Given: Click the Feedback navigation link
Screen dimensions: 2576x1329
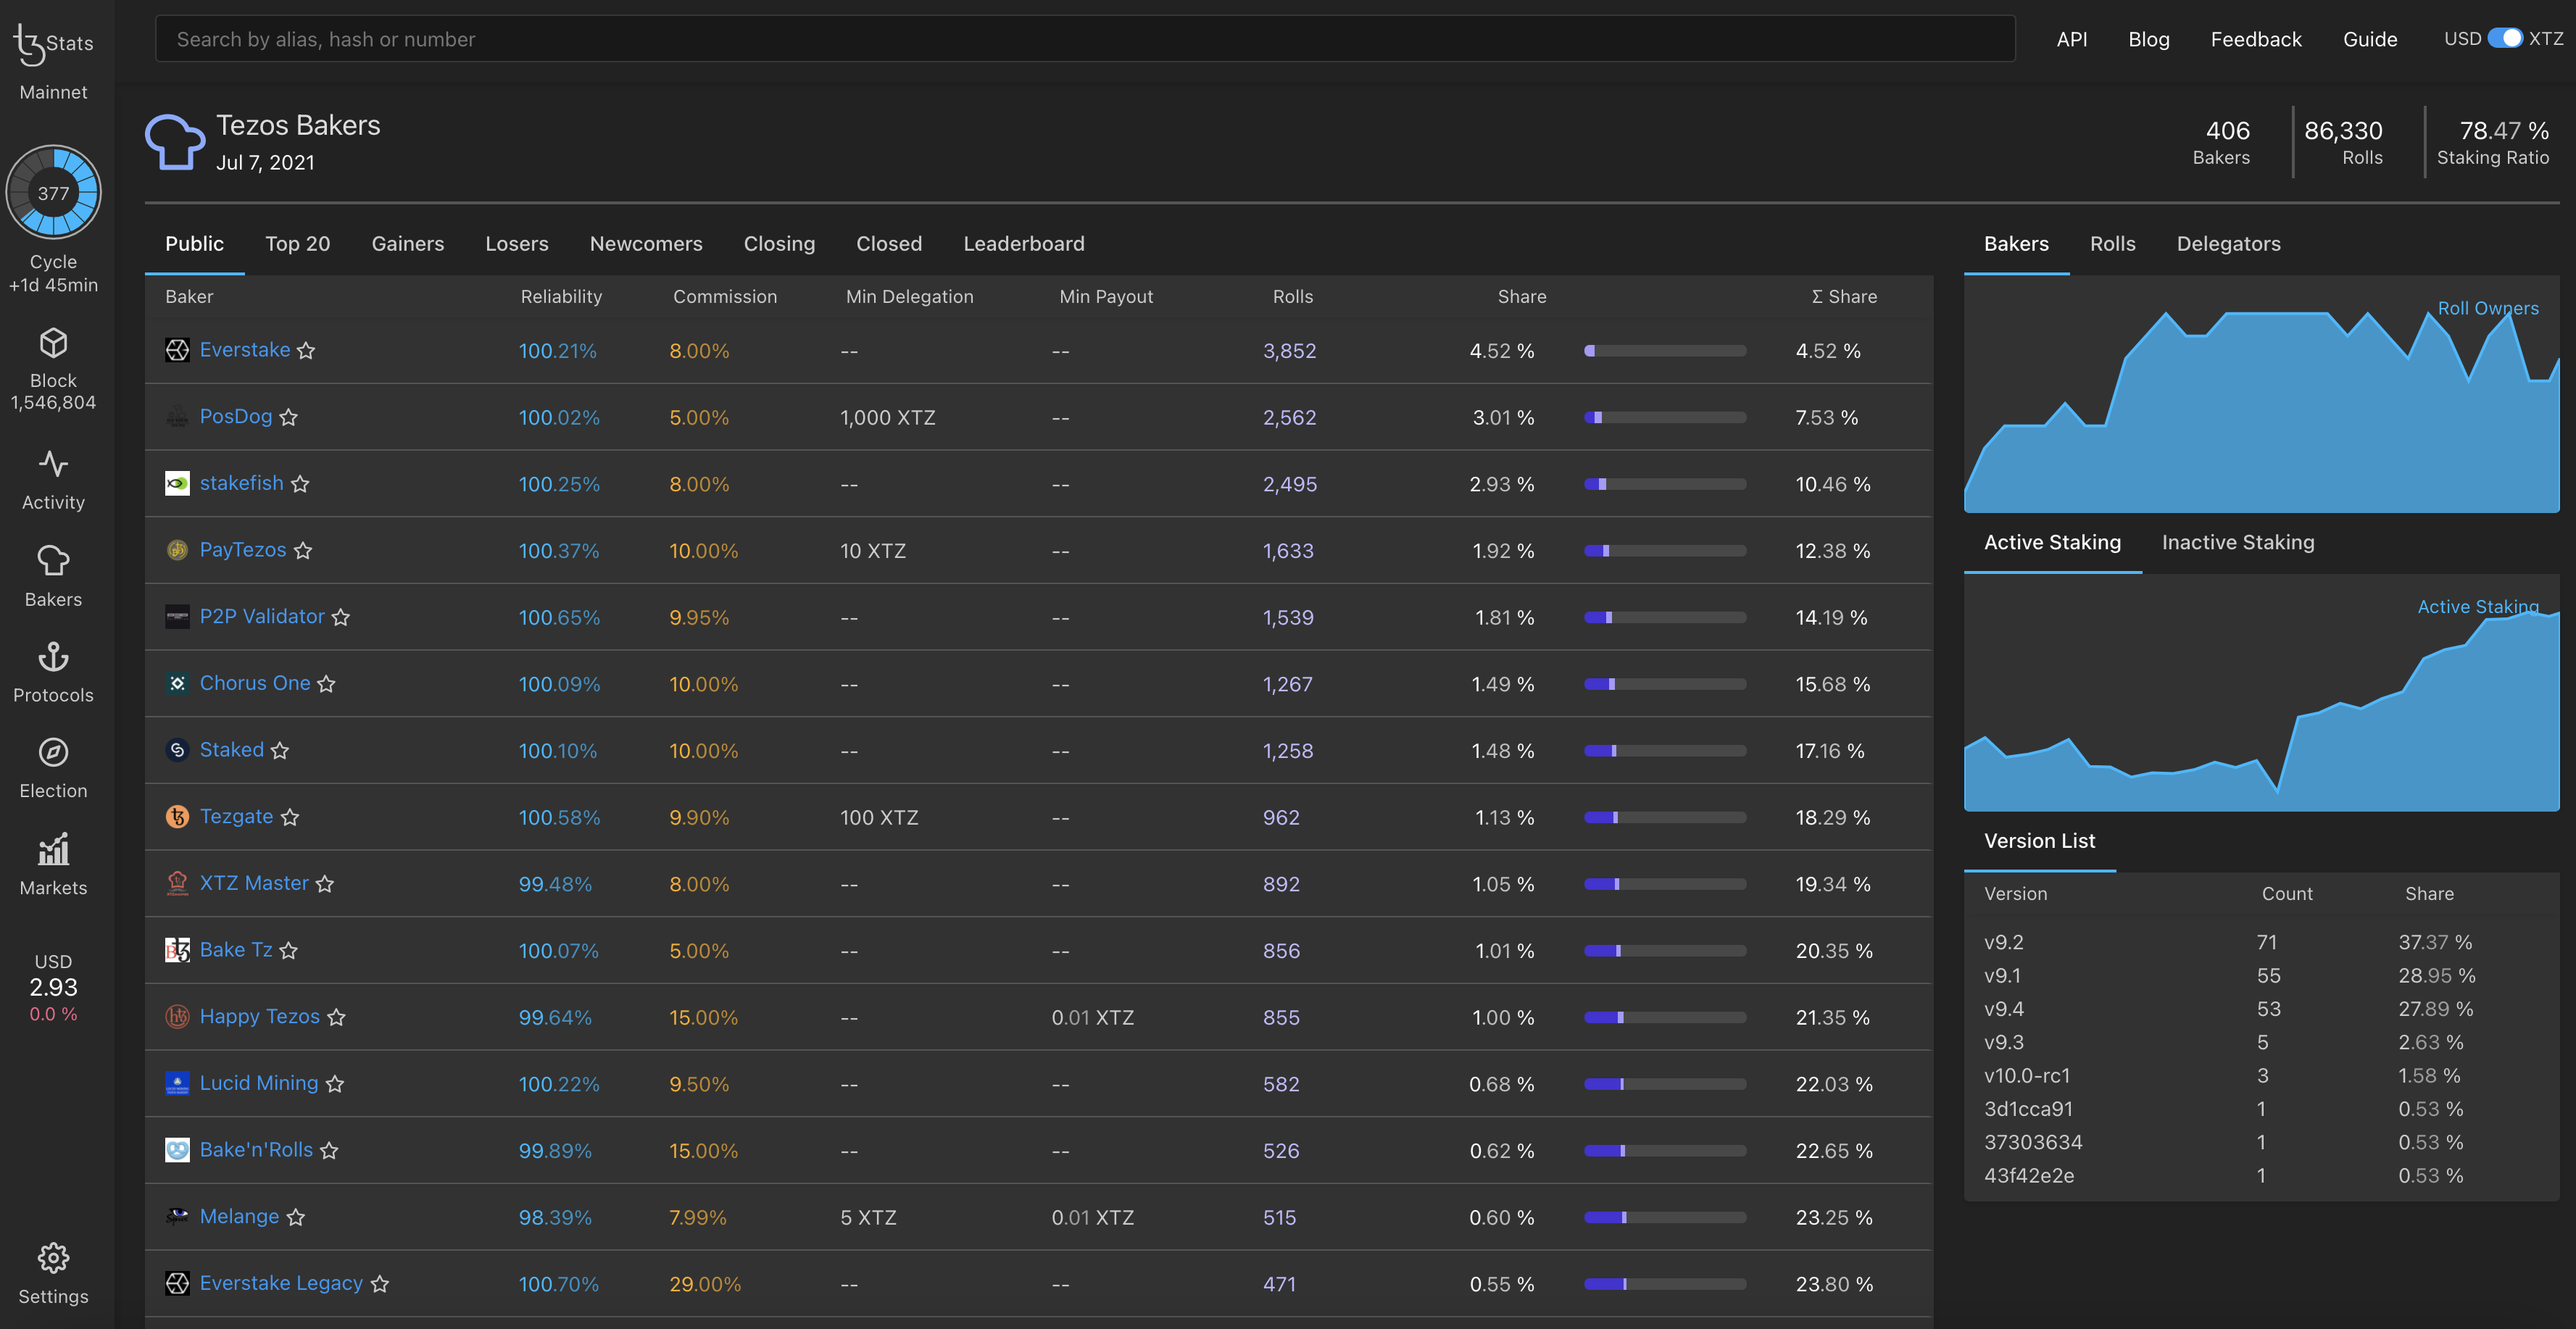Looking at the screenshot, I should (x=2251, y=37).
